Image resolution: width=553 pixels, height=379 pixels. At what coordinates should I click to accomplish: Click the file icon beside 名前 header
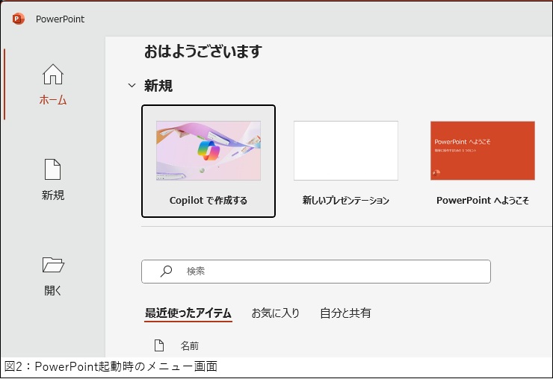coord(158,345)
